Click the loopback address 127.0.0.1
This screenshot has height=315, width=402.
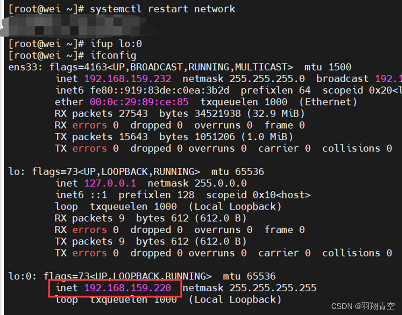[x=110, y=184]
